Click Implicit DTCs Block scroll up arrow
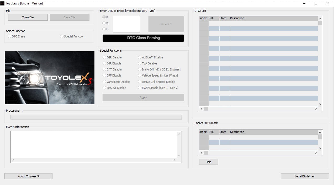 click(320, 132)
